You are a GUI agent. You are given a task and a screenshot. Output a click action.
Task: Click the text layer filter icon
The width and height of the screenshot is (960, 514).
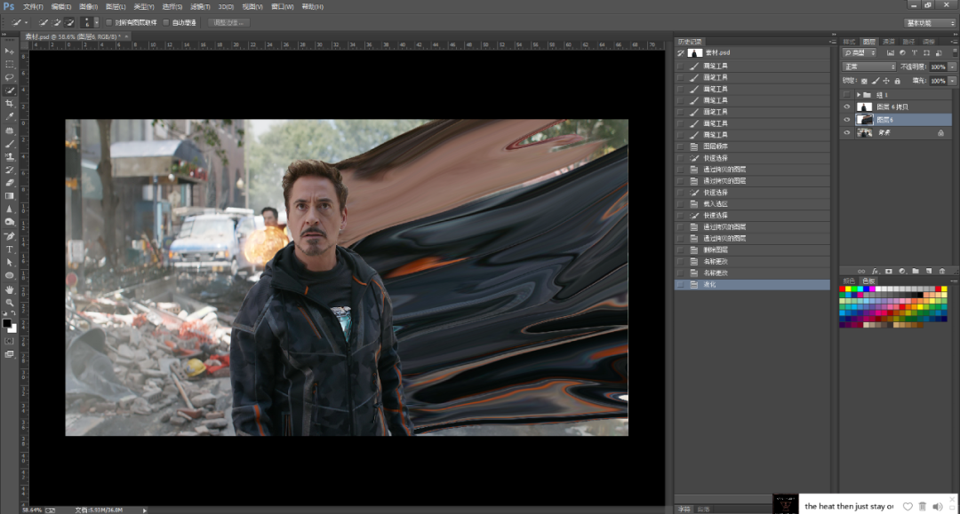coord(914,53)
